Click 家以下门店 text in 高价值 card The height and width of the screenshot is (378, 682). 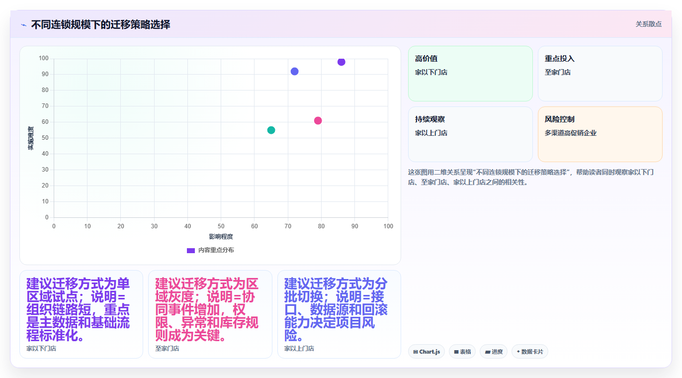click(431, 72)
